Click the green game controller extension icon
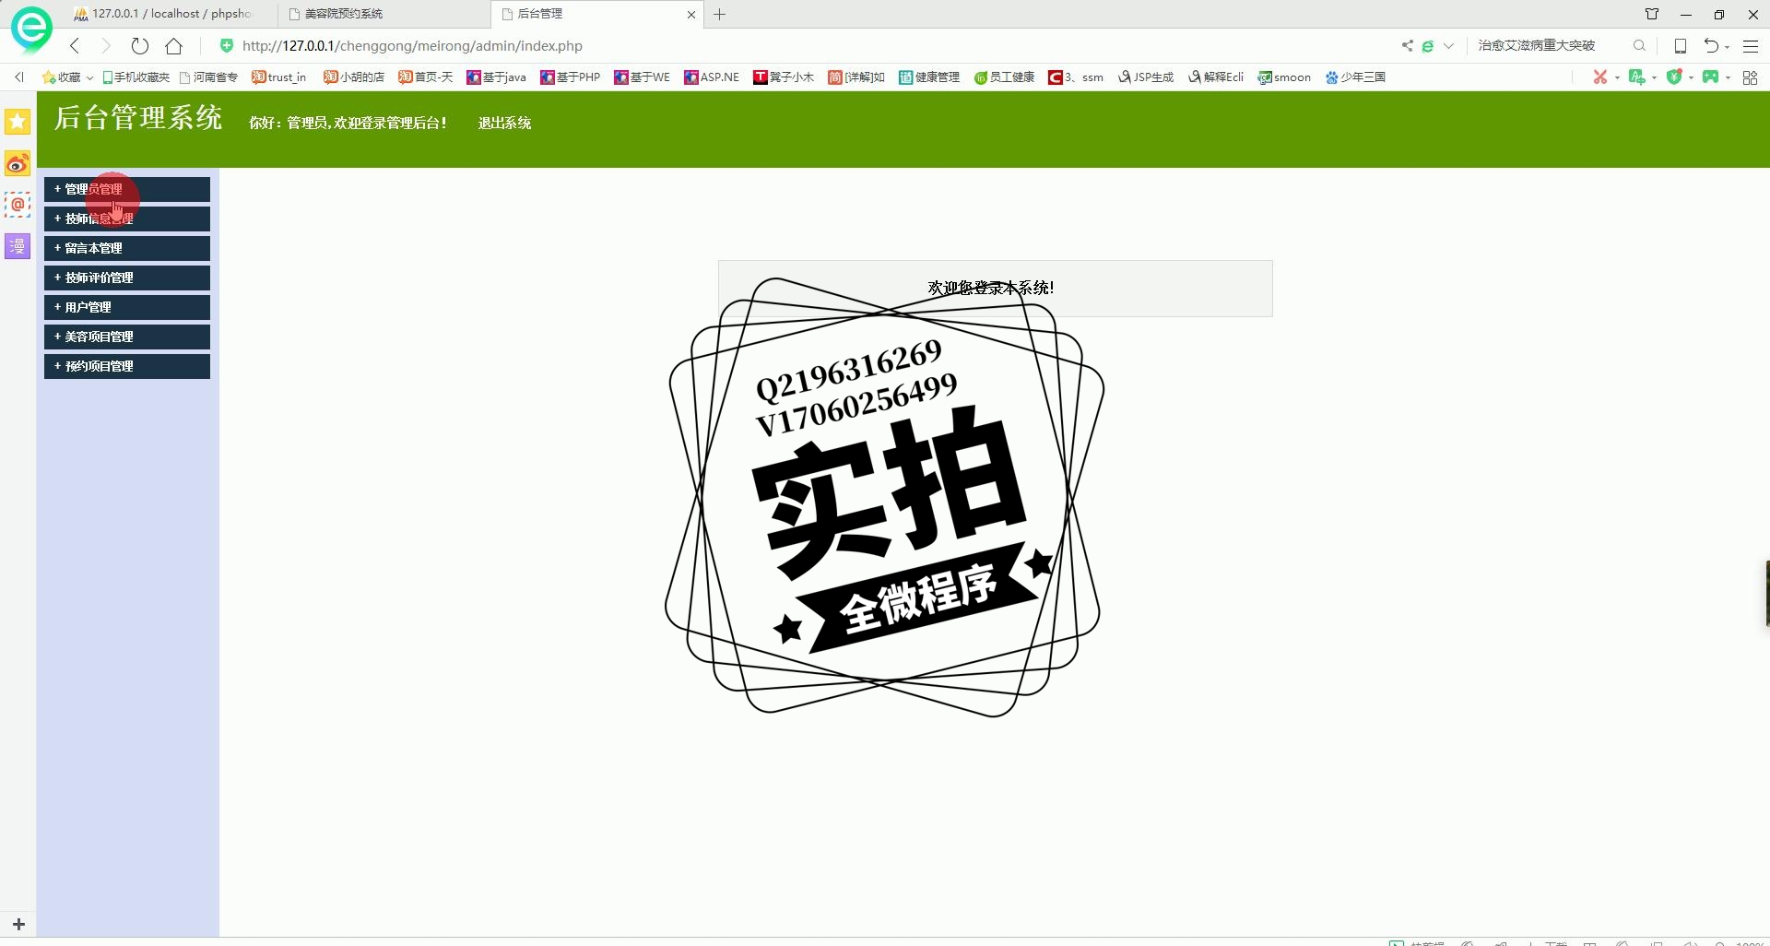The width and height of the screenshot is (1770, 946). coord(1710,77)
